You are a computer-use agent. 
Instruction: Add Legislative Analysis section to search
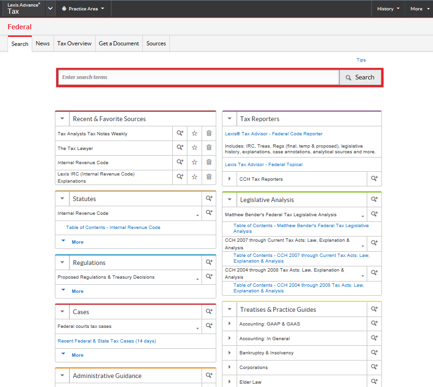coord(374,199)
